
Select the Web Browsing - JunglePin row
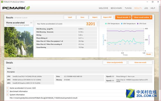click(x=66, y=29)
